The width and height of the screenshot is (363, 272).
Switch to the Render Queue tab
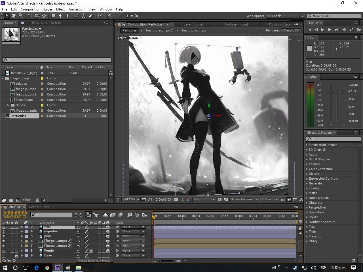[x=39, y=207]
